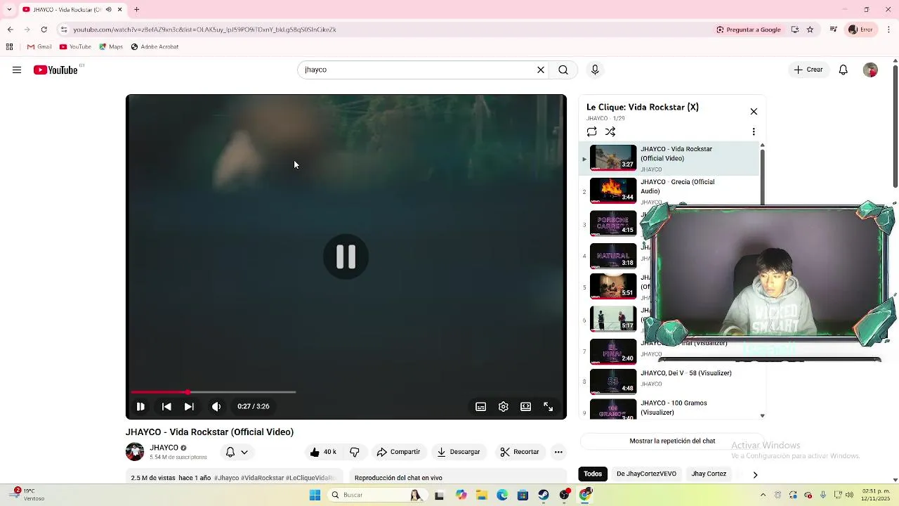Open the Windows Start menu
This screenshot has height=506, width=899.
pyautogui.click(x=315, y=495)
